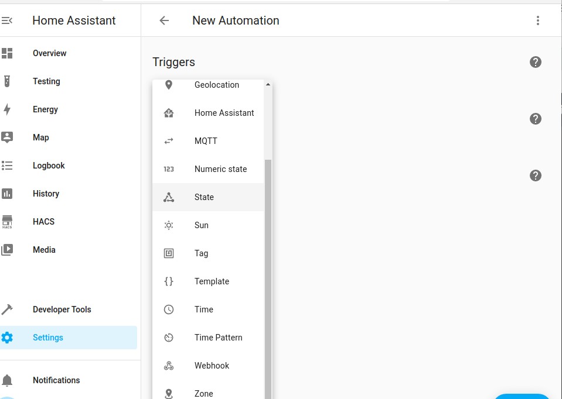
Task: Open Media browser from sidebar
Action: tap(69, 250)
